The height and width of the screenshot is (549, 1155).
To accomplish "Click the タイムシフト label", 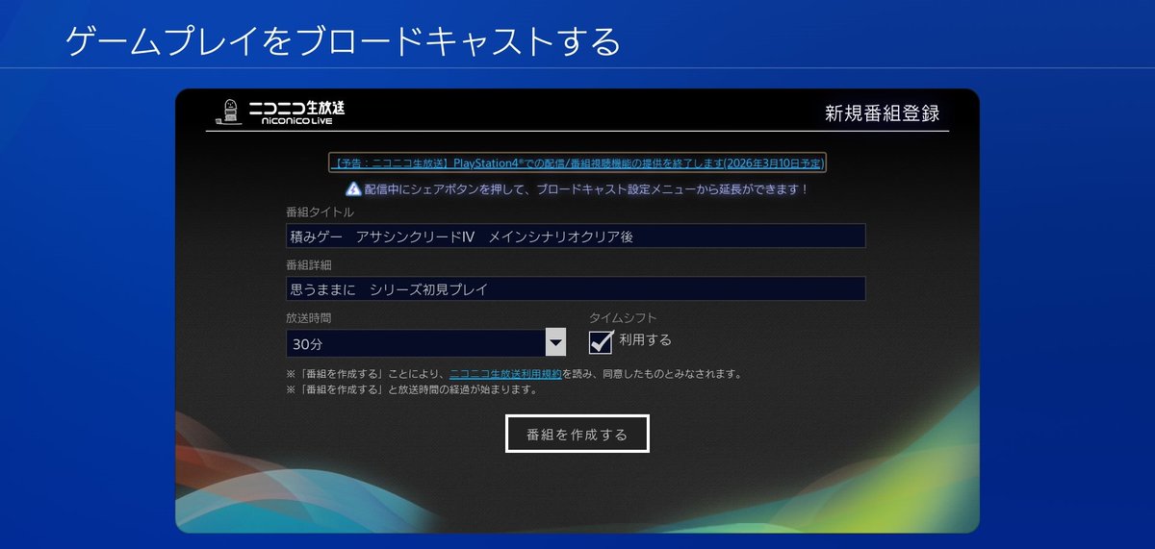I will 623,317.
